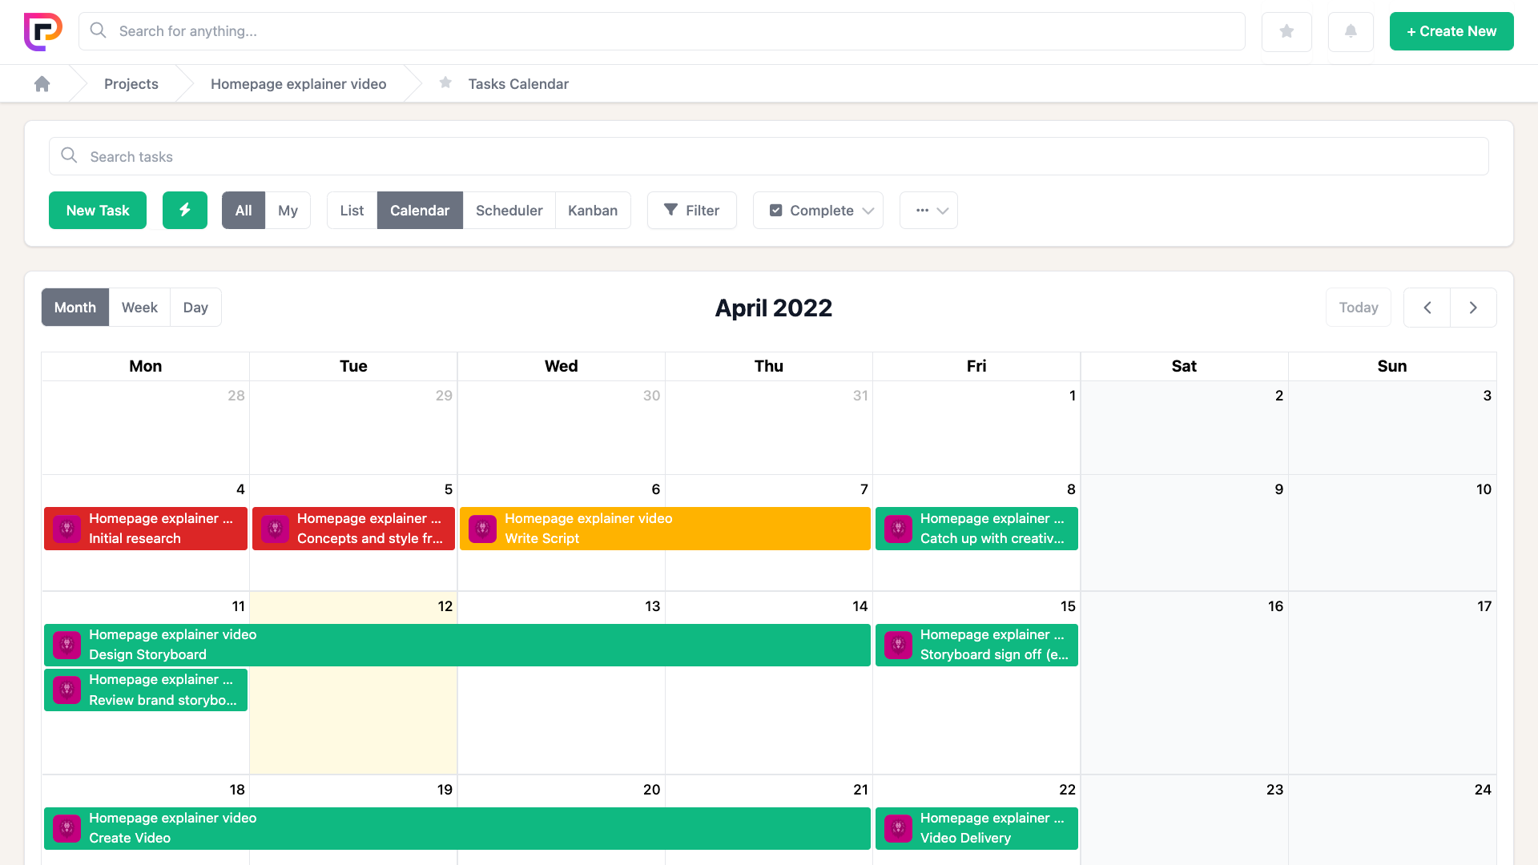The height and width of the screenshot is (865, 1538).
Task: Click the New Task button
Action: coord(98,211)
